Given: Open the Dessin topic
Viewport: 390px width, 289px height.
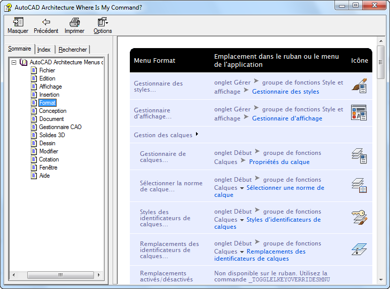Looking at the screenshot, I should point(47,143).
